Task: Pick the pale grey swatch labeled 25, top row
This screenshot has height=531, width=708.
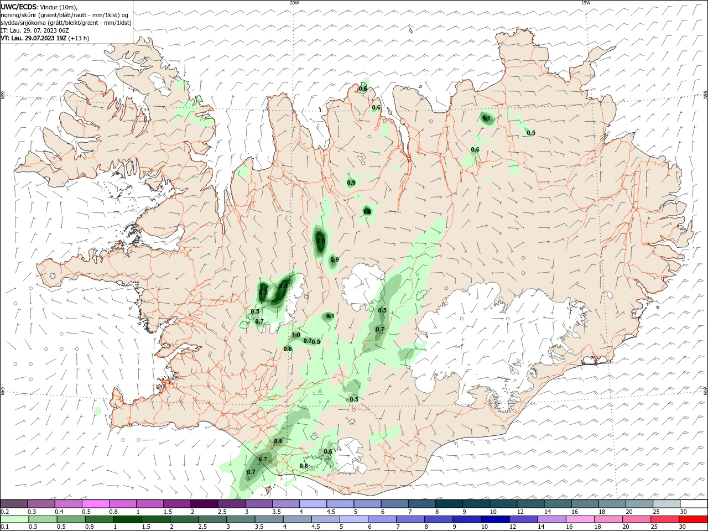Action: [x=667, y=503]
